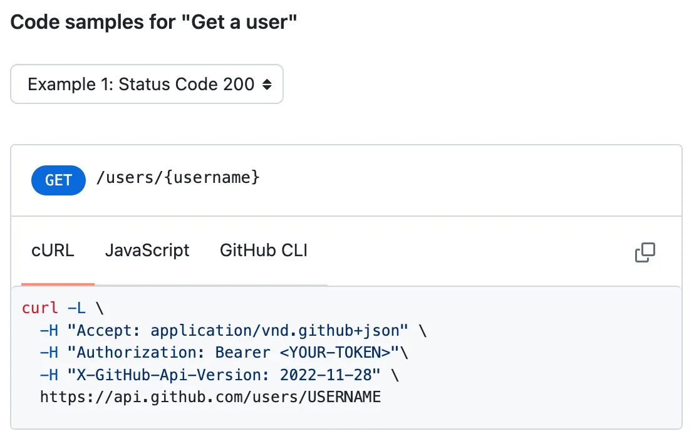Click the orange active tab underline

58,285
